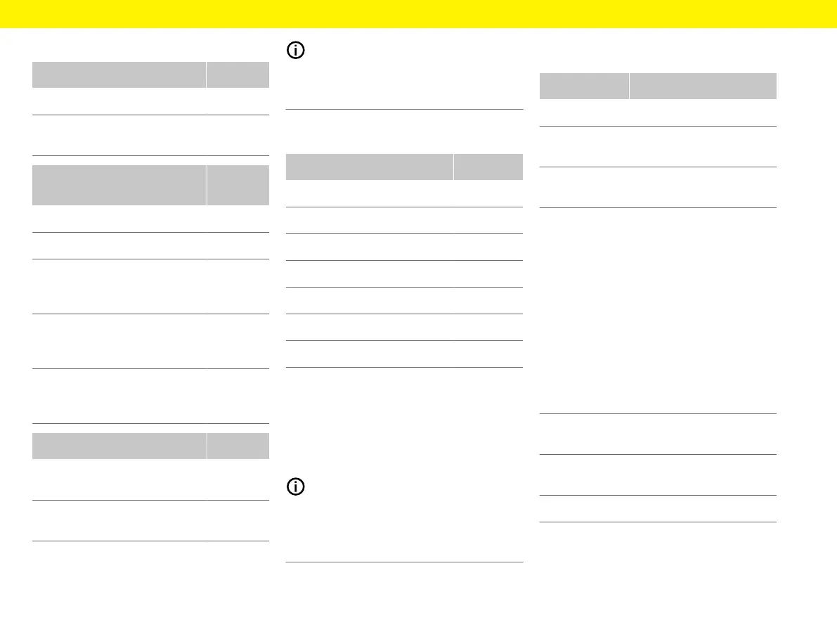Click the tall empty area in the right column table
This screenshot has height=618, width=837.
657,310
